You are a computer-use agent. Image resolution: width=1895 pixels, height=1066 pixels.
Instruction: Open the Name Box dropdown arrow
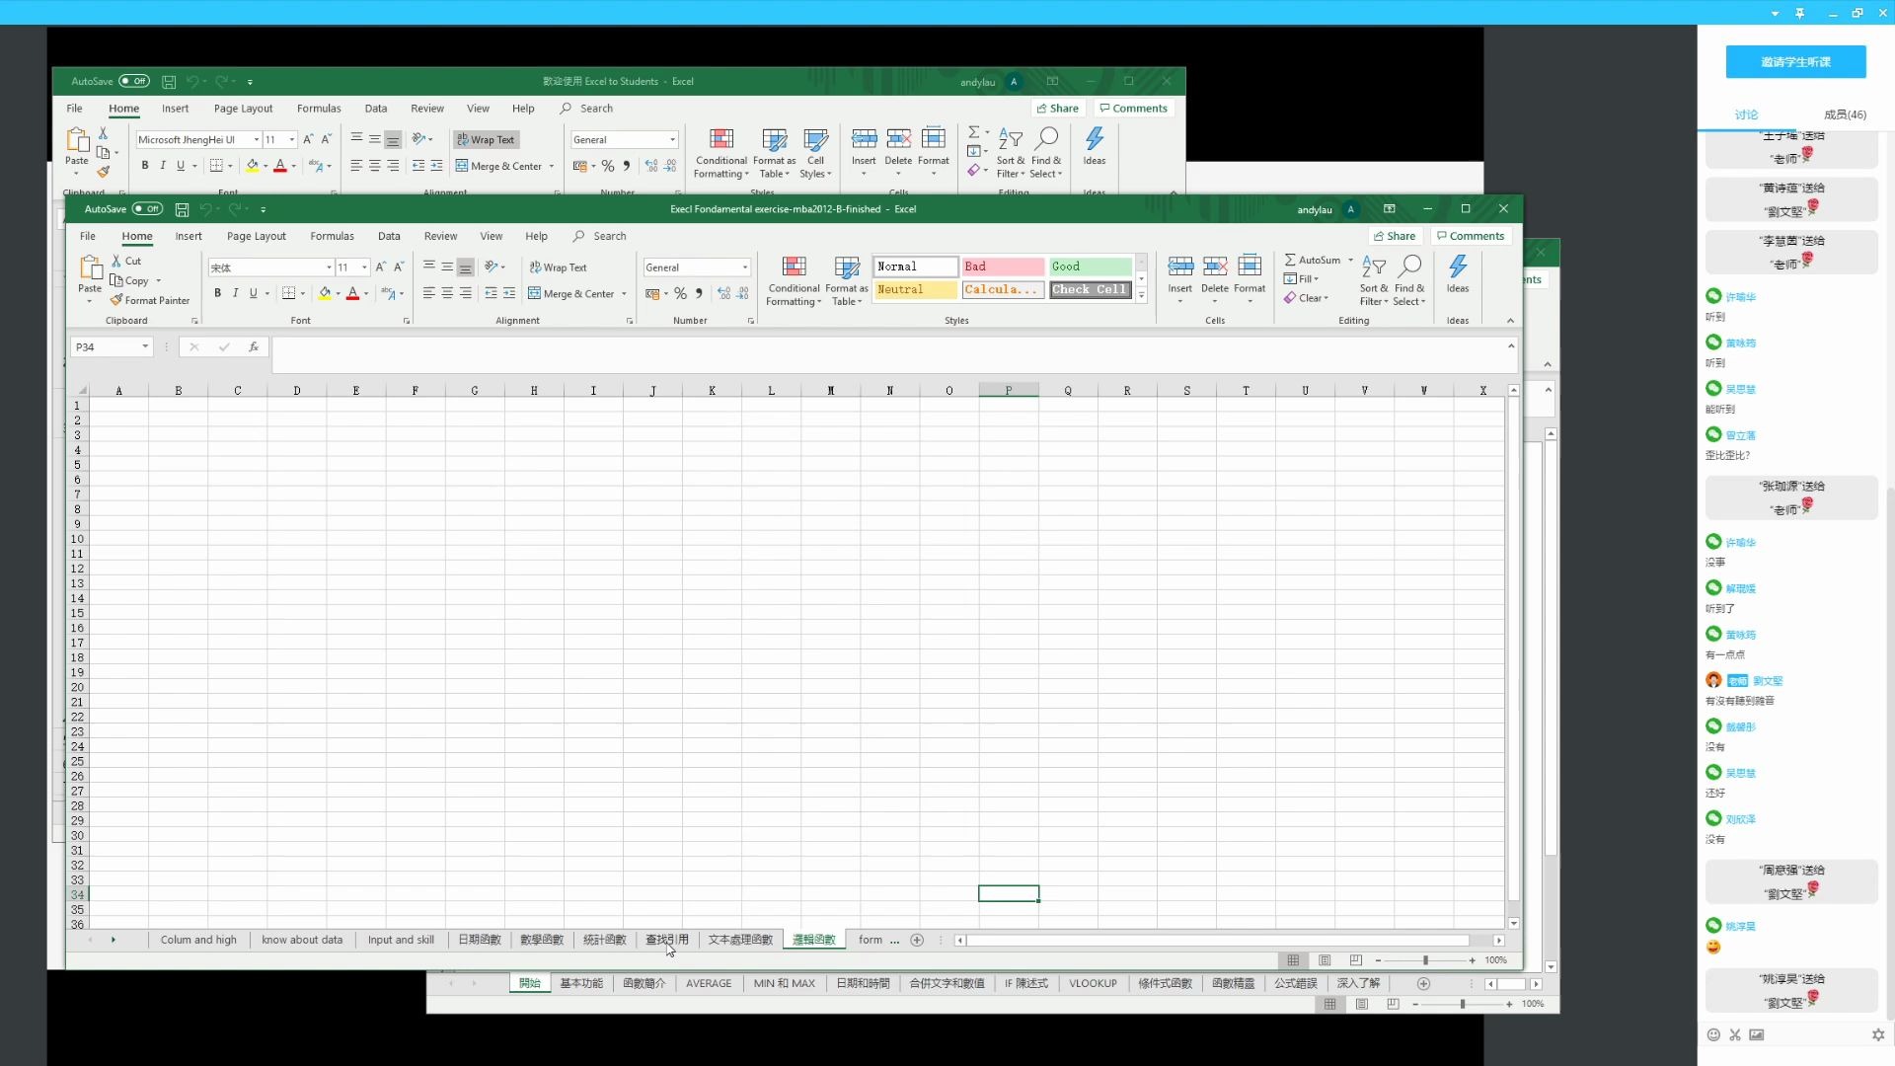[145, 346]
